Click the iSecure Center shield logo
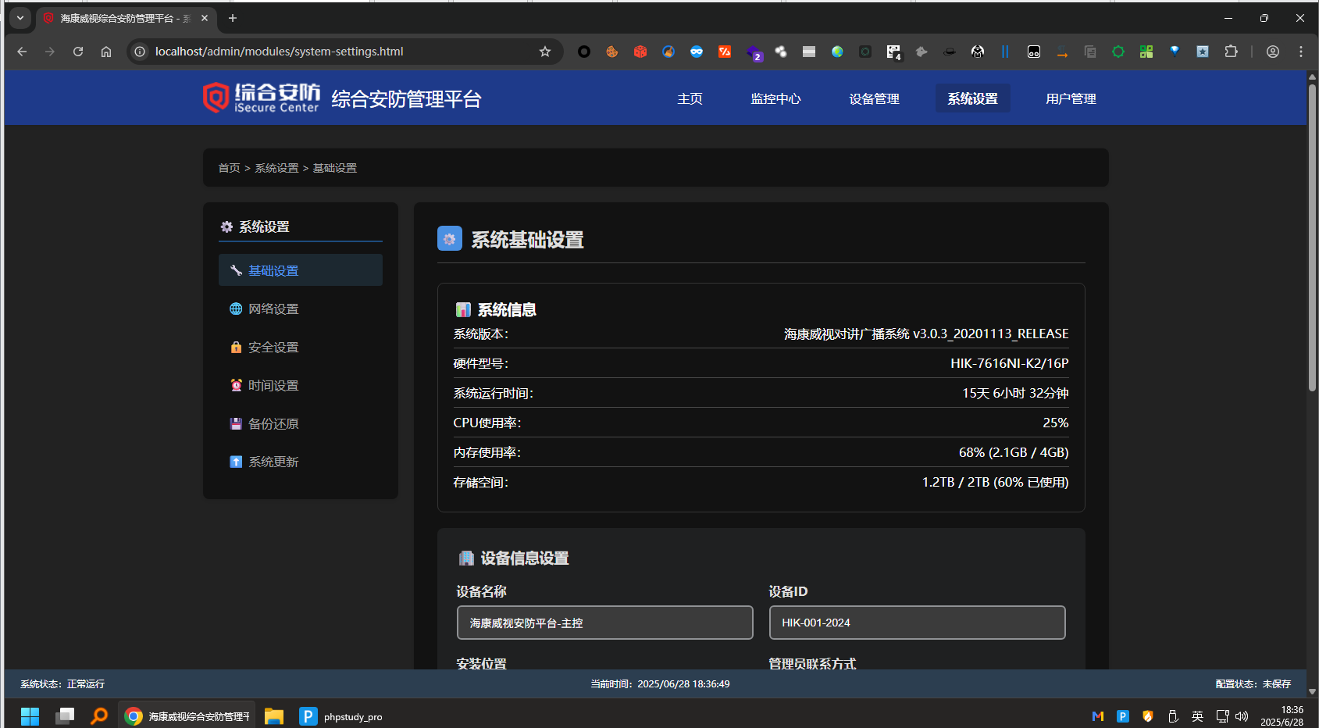Image resolution: width=1319 pixels, height=728 pixels. [x=216, y=98]
